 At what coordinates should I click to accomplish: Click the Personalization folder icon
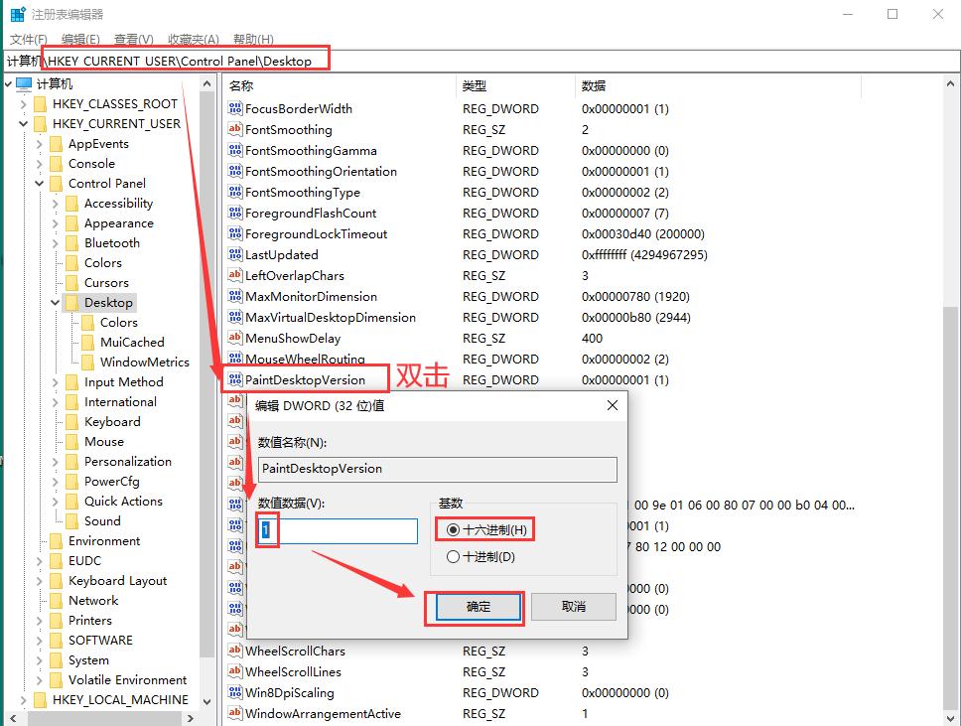coord(71,462)
